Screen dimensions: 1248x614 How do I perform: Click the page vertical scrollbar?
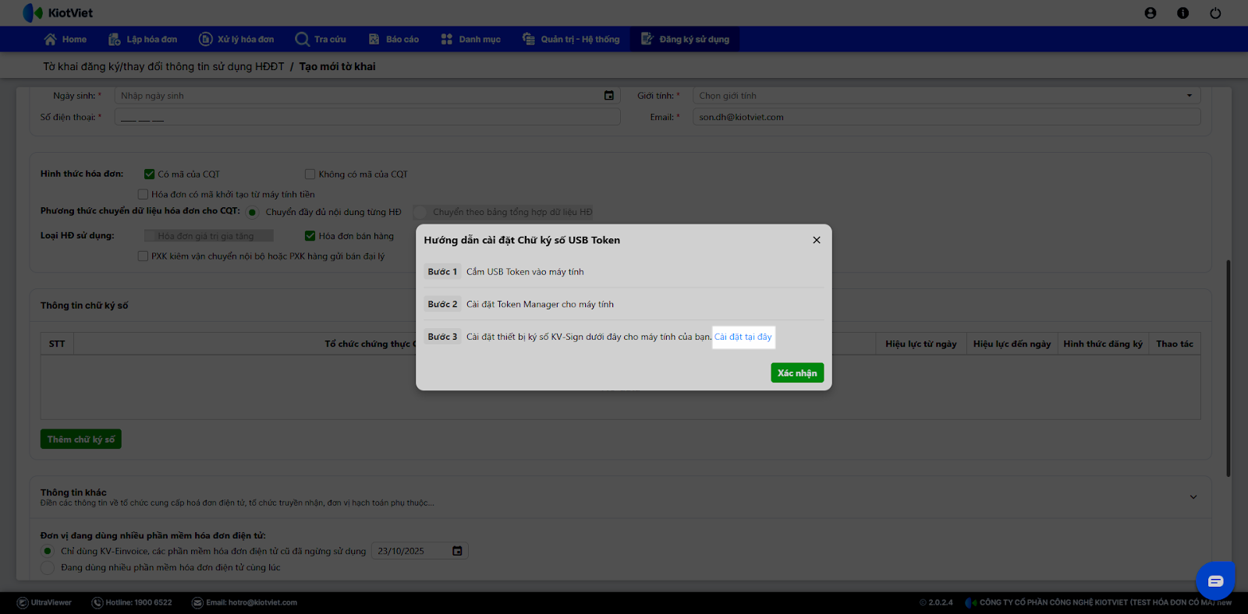1228,368
